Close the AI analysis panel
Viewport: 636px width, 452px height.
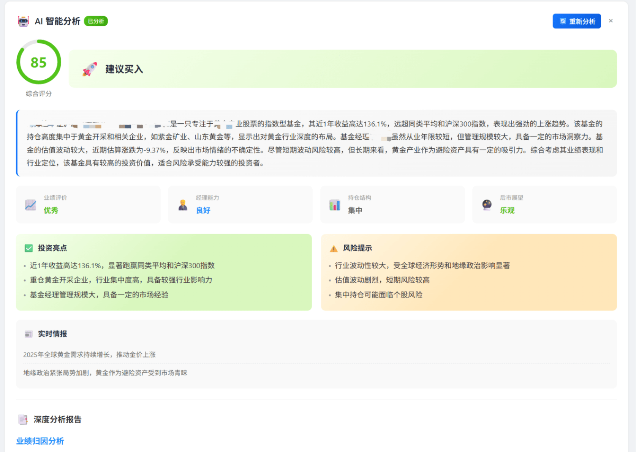point(611,21)
